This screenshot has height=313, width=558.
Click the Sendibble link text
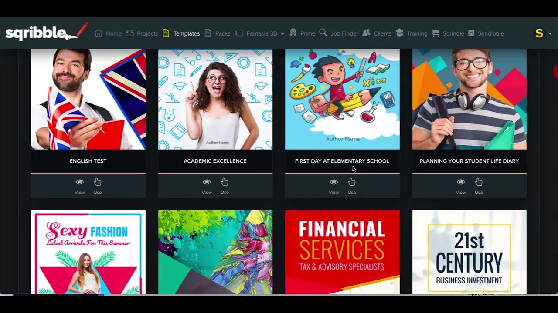click(491, 33)
